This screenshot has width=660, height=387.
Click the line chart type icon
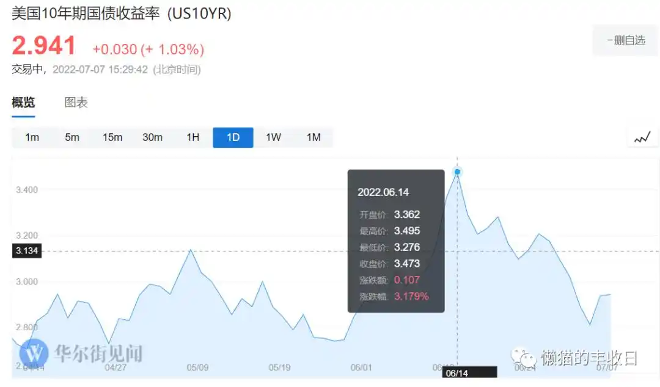[642, 138]
